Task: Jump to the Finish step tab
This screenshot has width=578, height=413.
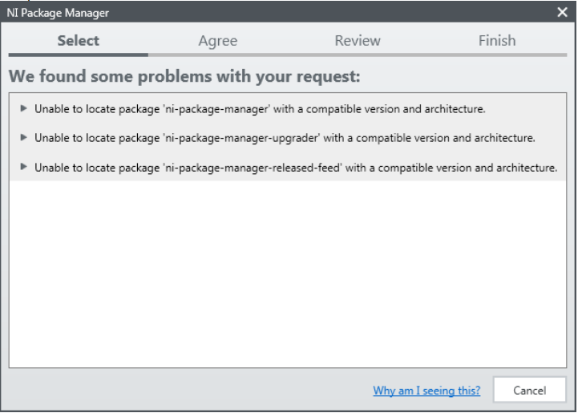Action: pyautogui.click(x=497, y=41)
